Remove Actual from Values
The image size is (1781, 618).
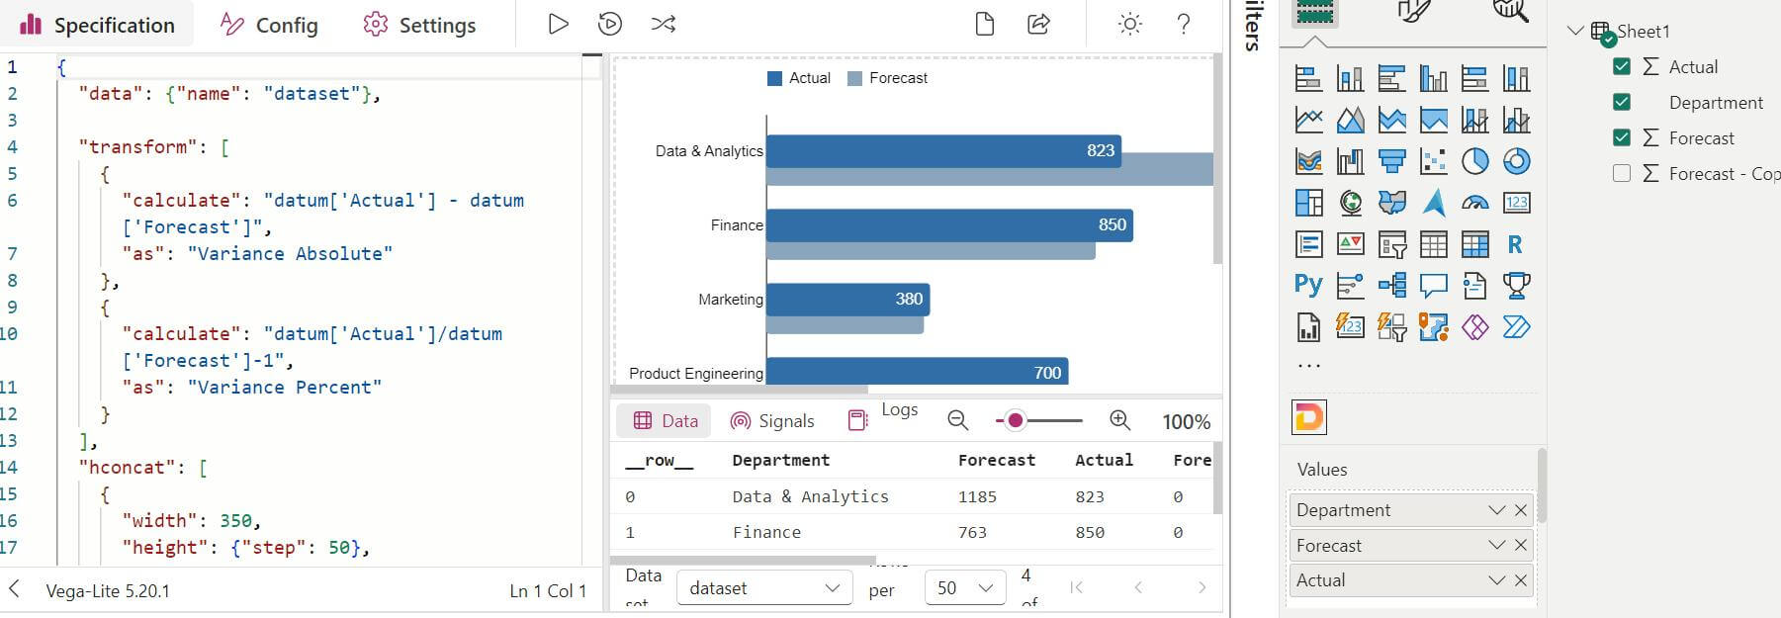point(1521,580)
